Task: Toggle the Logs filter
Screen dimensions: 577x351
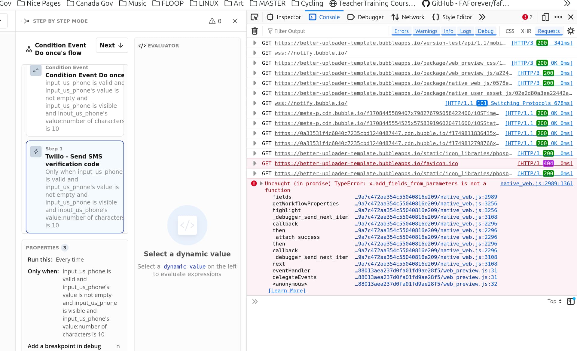Action: coord(466,31)
